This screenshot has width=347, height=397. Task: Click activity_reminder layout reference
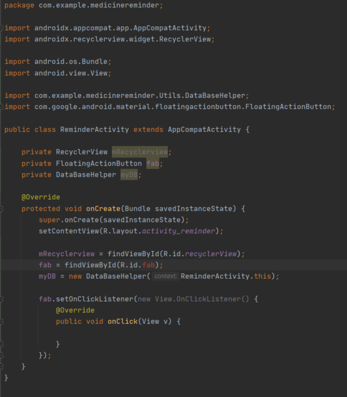[178, 231]
